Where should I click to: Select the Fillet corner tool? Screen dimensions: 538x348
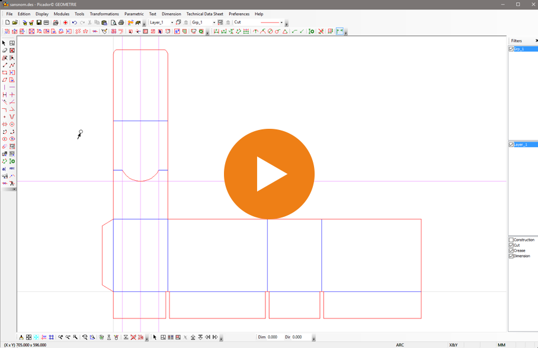click(x=5, y=109)
